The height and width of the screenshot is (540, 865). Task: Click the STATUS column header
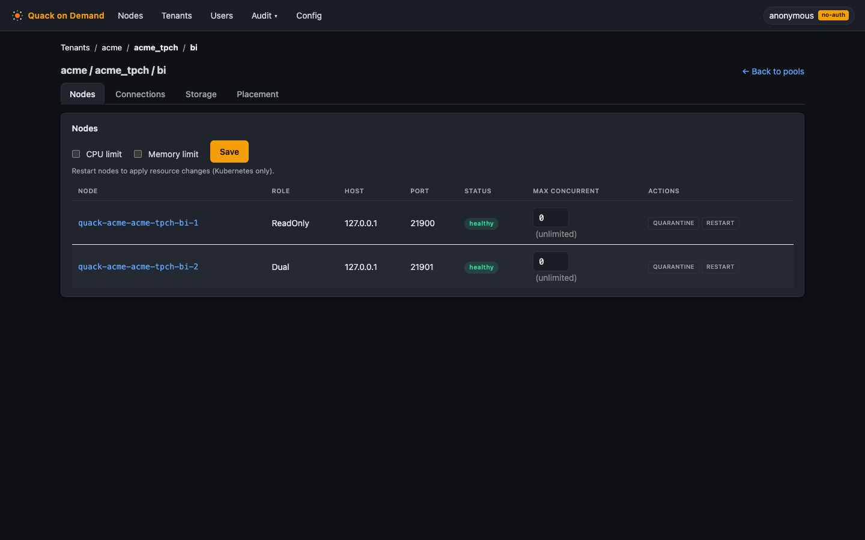(478, 191)
